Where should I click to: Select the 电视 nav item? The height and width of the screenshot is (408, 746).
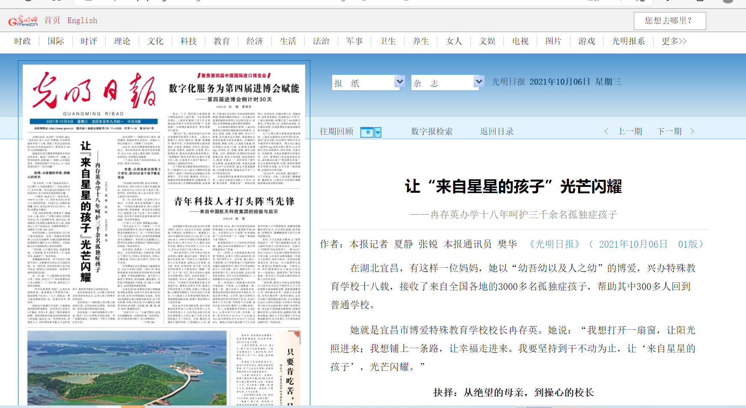[520, 41]
